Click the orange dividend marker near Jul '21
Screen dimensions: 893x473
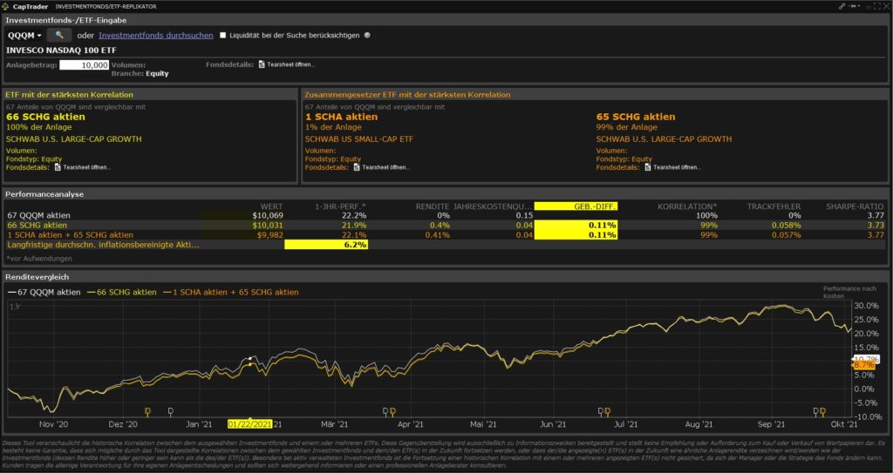coord(607,411)
